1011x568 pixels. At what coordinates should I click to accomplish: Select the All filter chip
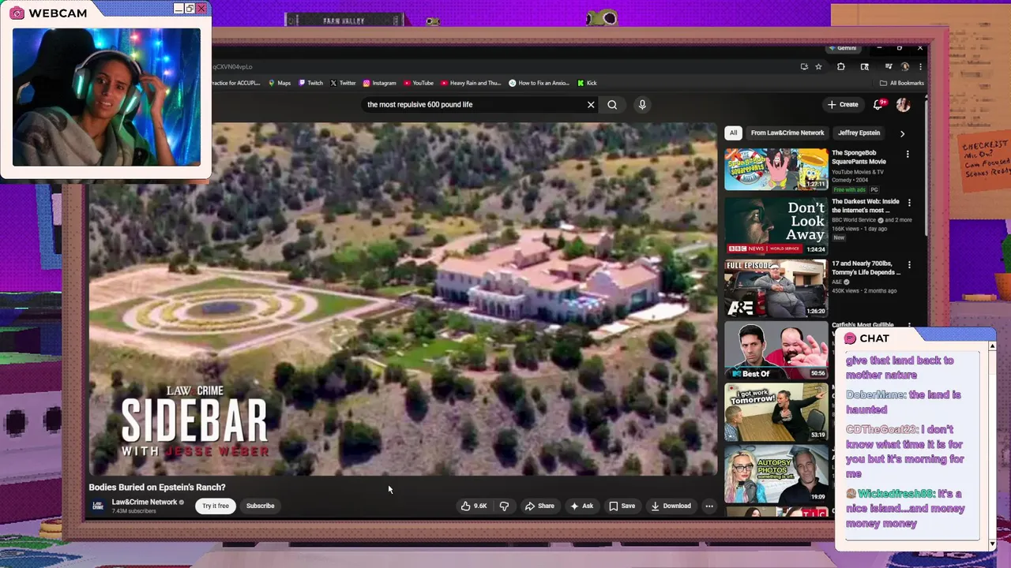[x=734, y=133]
